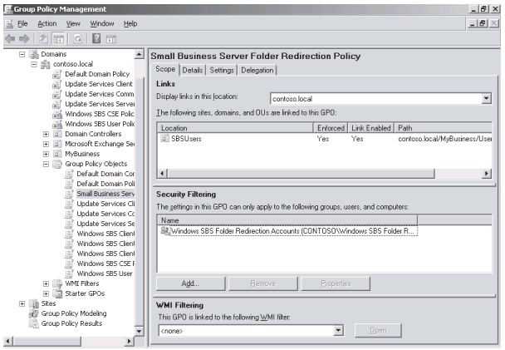This screenshot has height=350, width=505.
Task: Toggle the console tree pane toolbar icon
Action: pos(59,39)
